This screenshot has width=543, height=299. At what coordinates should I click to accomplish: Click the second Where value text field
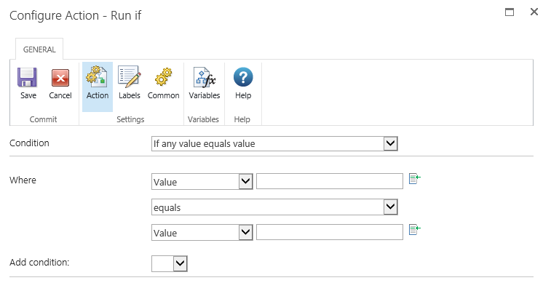coord(329,233)
